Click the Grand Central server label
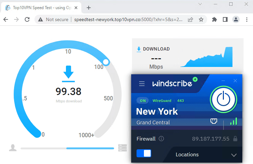The width and height of the screenshot is (253, 164). tap(153, 122)
